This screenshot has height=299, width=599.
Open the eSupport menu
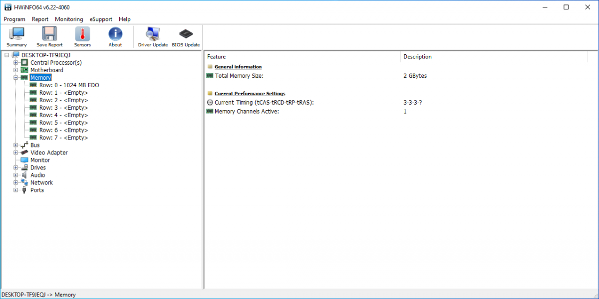coord(101,19)
